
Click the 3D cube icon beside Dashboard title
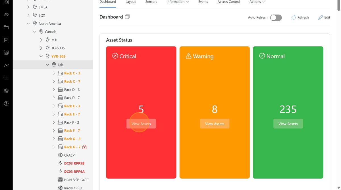coord(127,17)
